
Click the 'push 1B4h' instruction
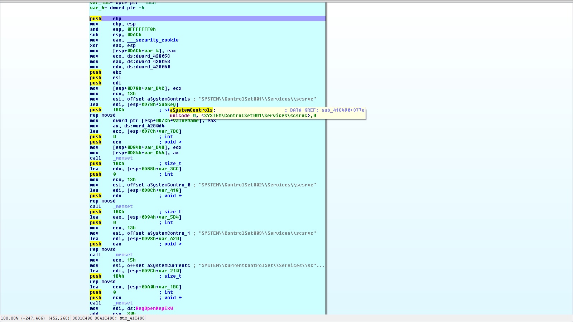107,276
